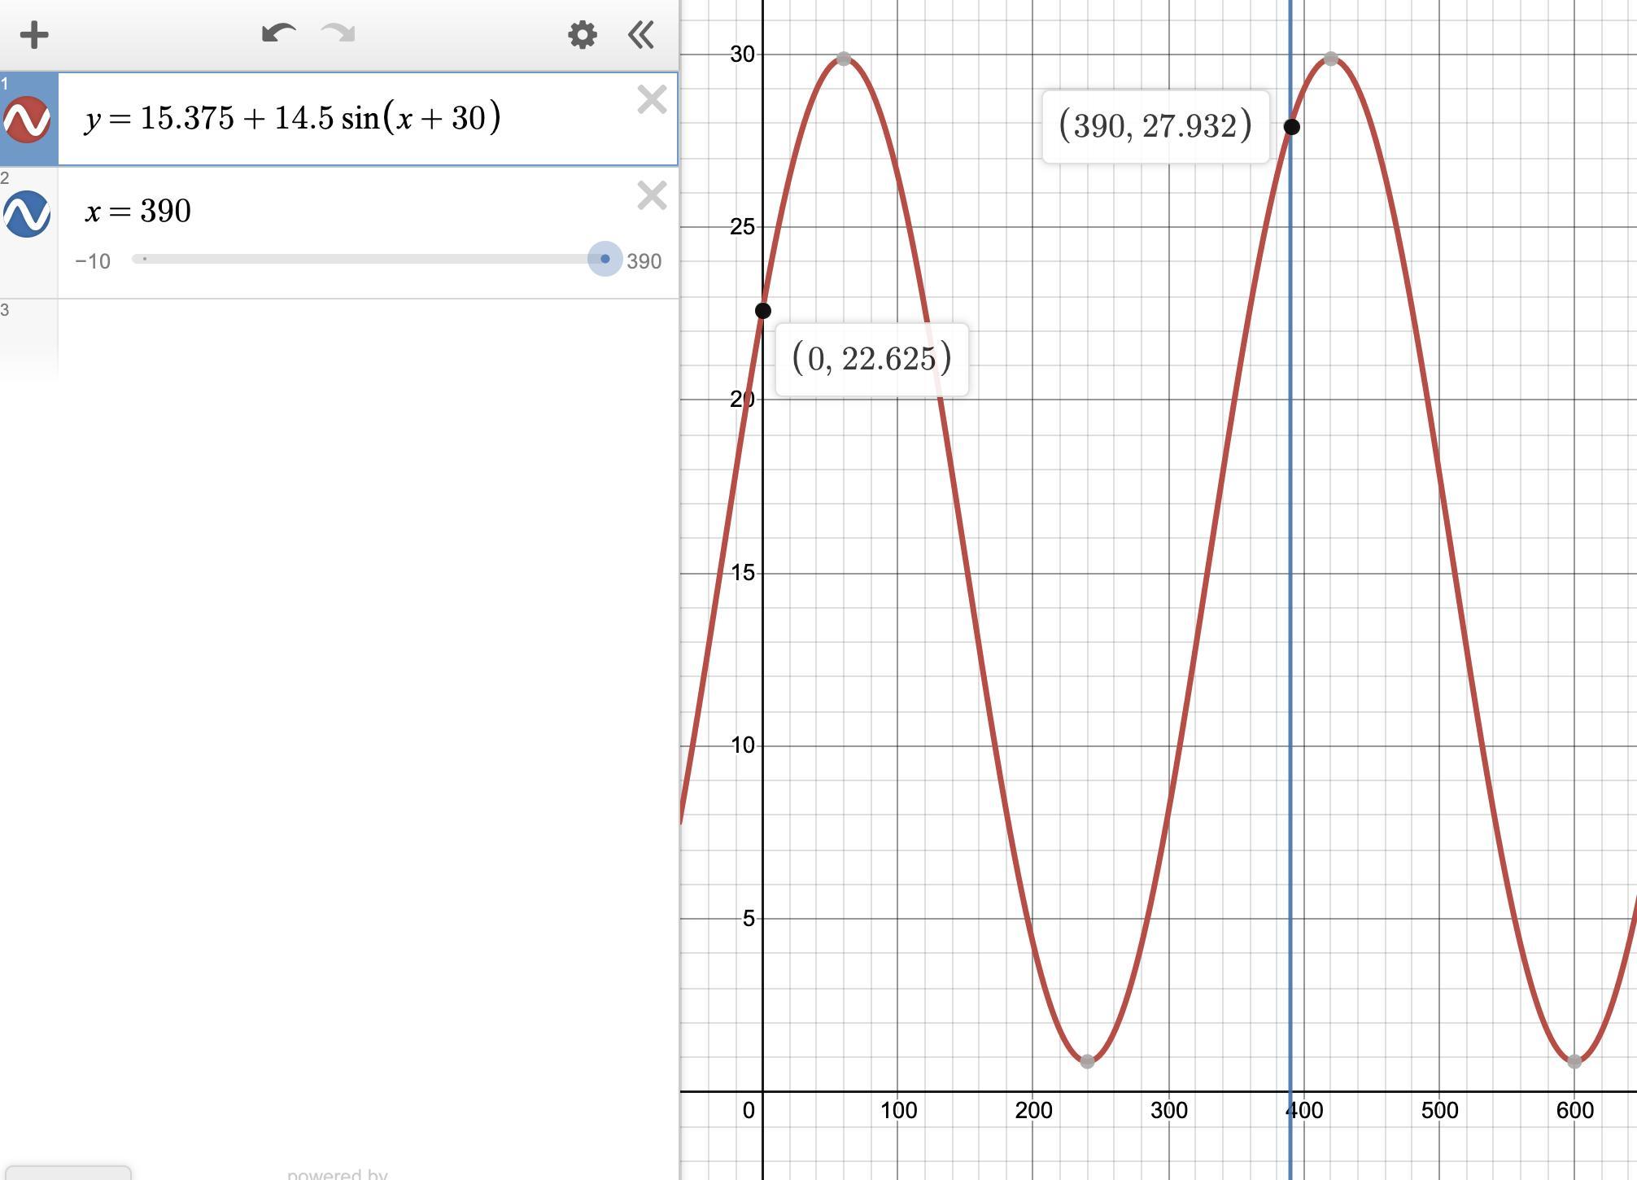Click slider thumb at 390
This screenshot has width=1637, height=1180.
[x=605, y=259]
